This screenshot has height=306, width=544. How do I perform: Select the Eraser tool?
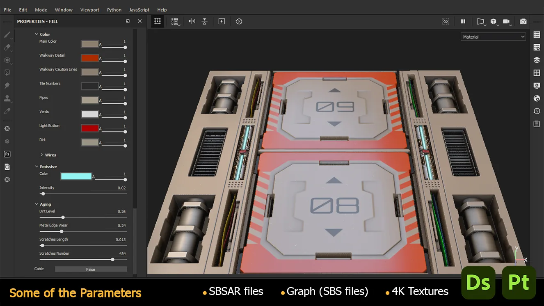(x=7, y=48)
